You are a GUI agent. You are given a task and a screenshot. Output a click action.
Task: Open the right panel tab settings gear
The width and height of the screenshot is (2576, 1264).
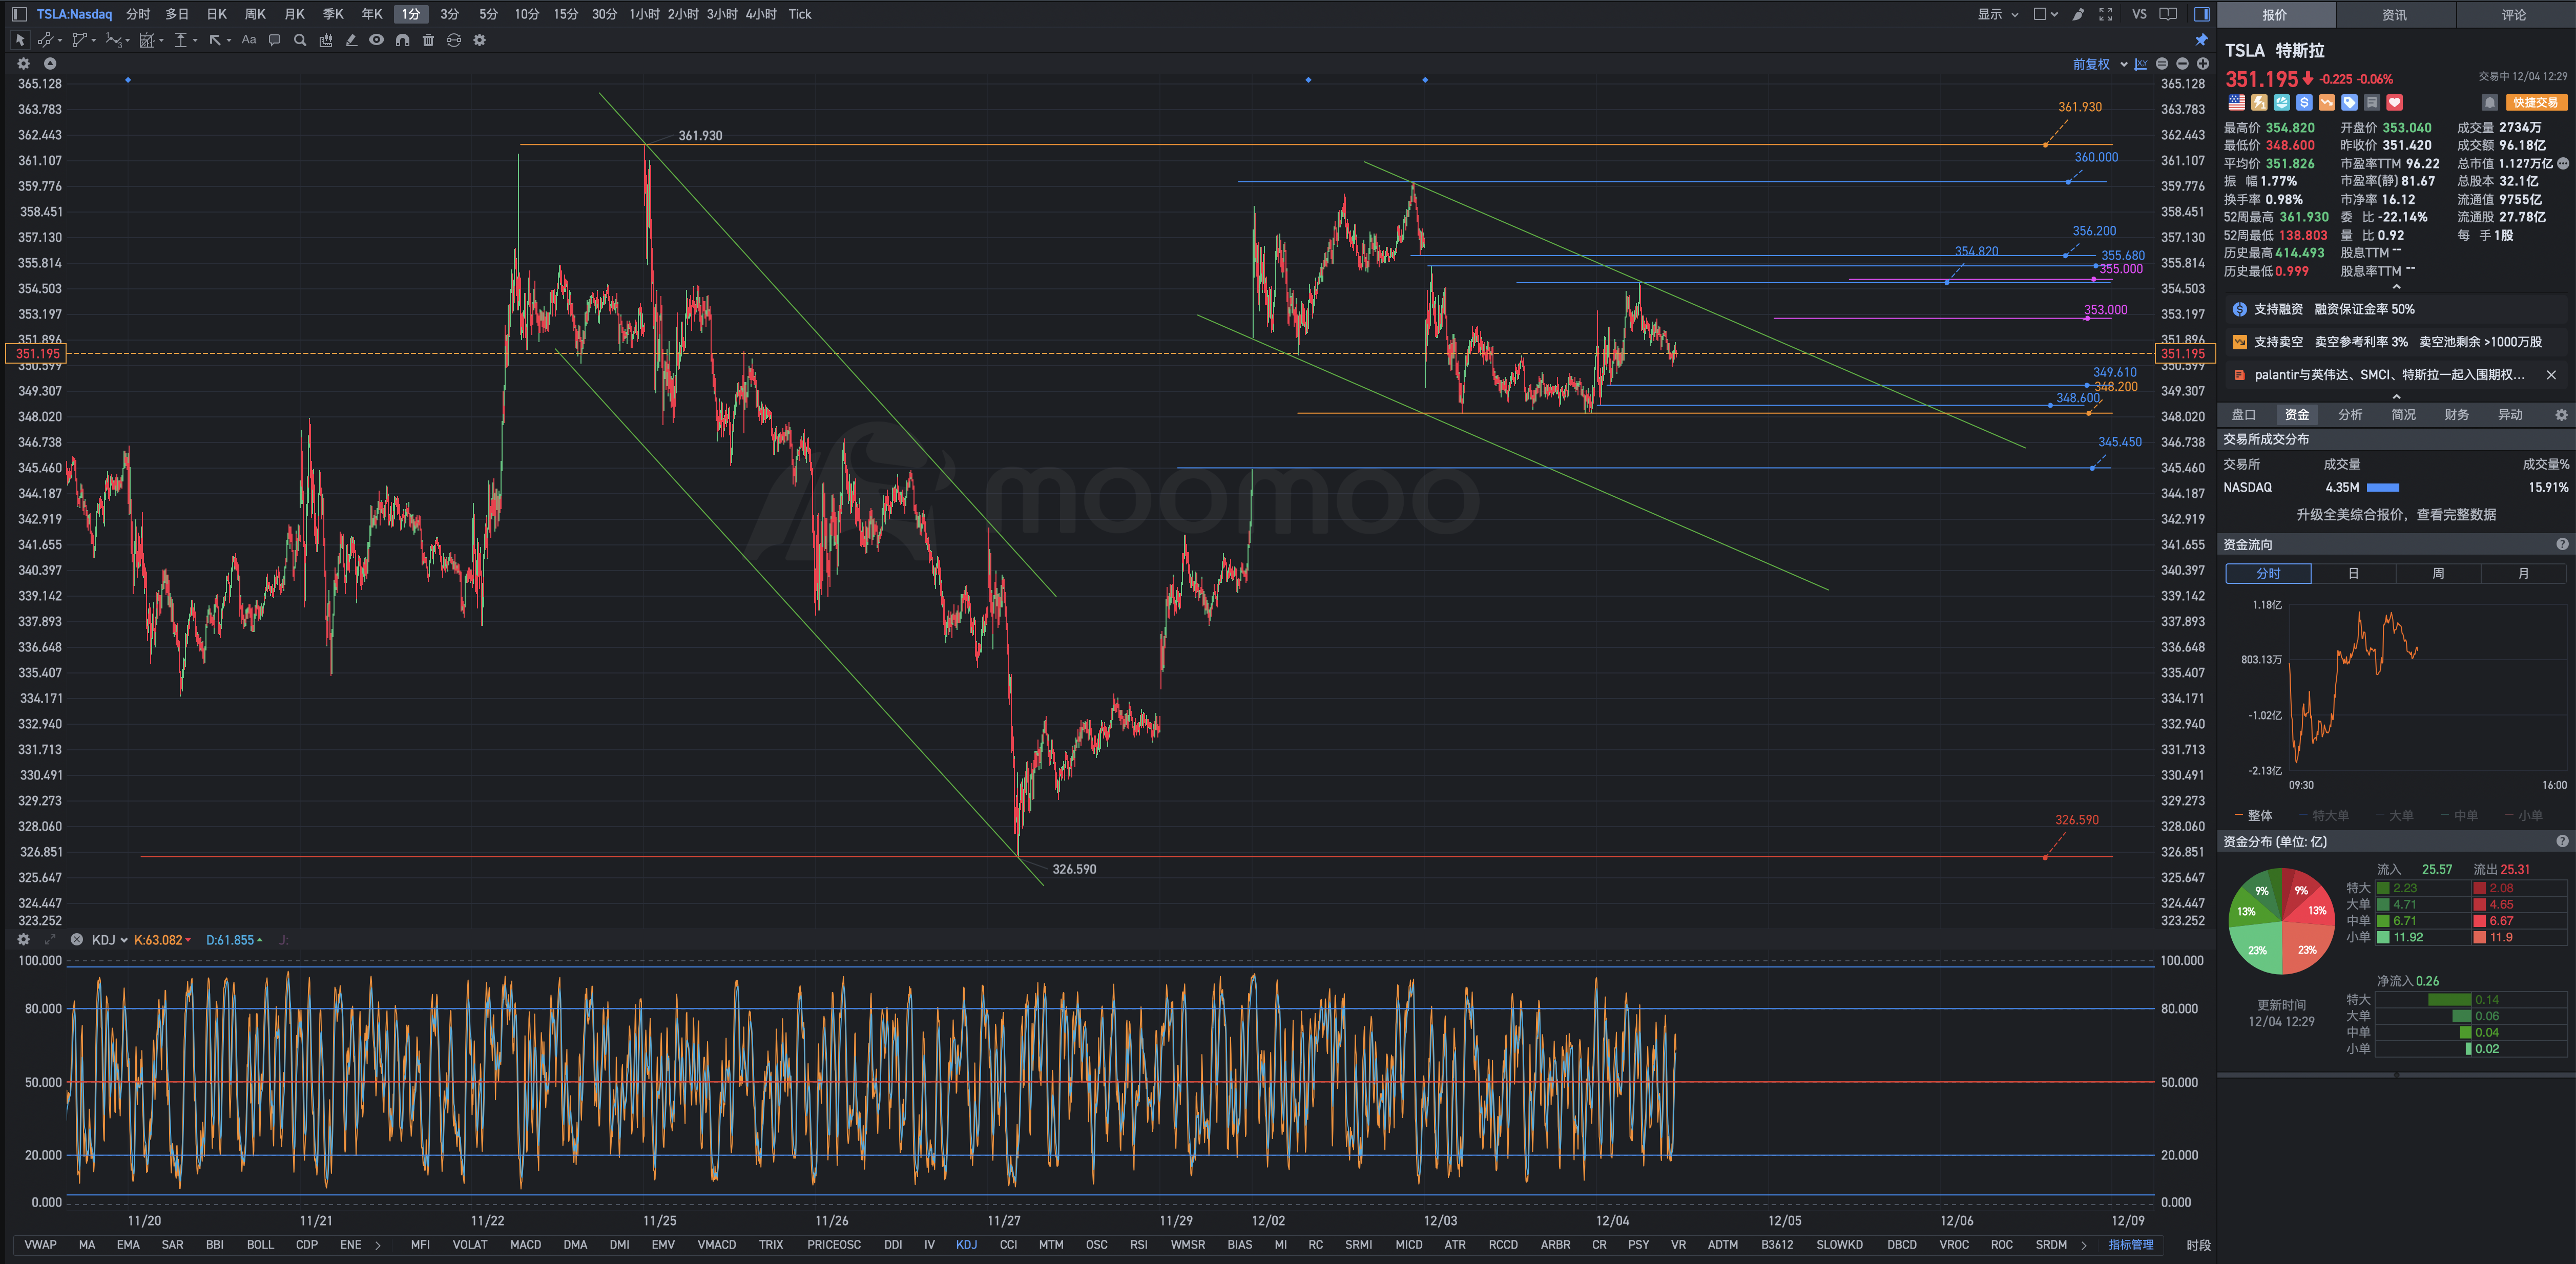click(2561, 414)
